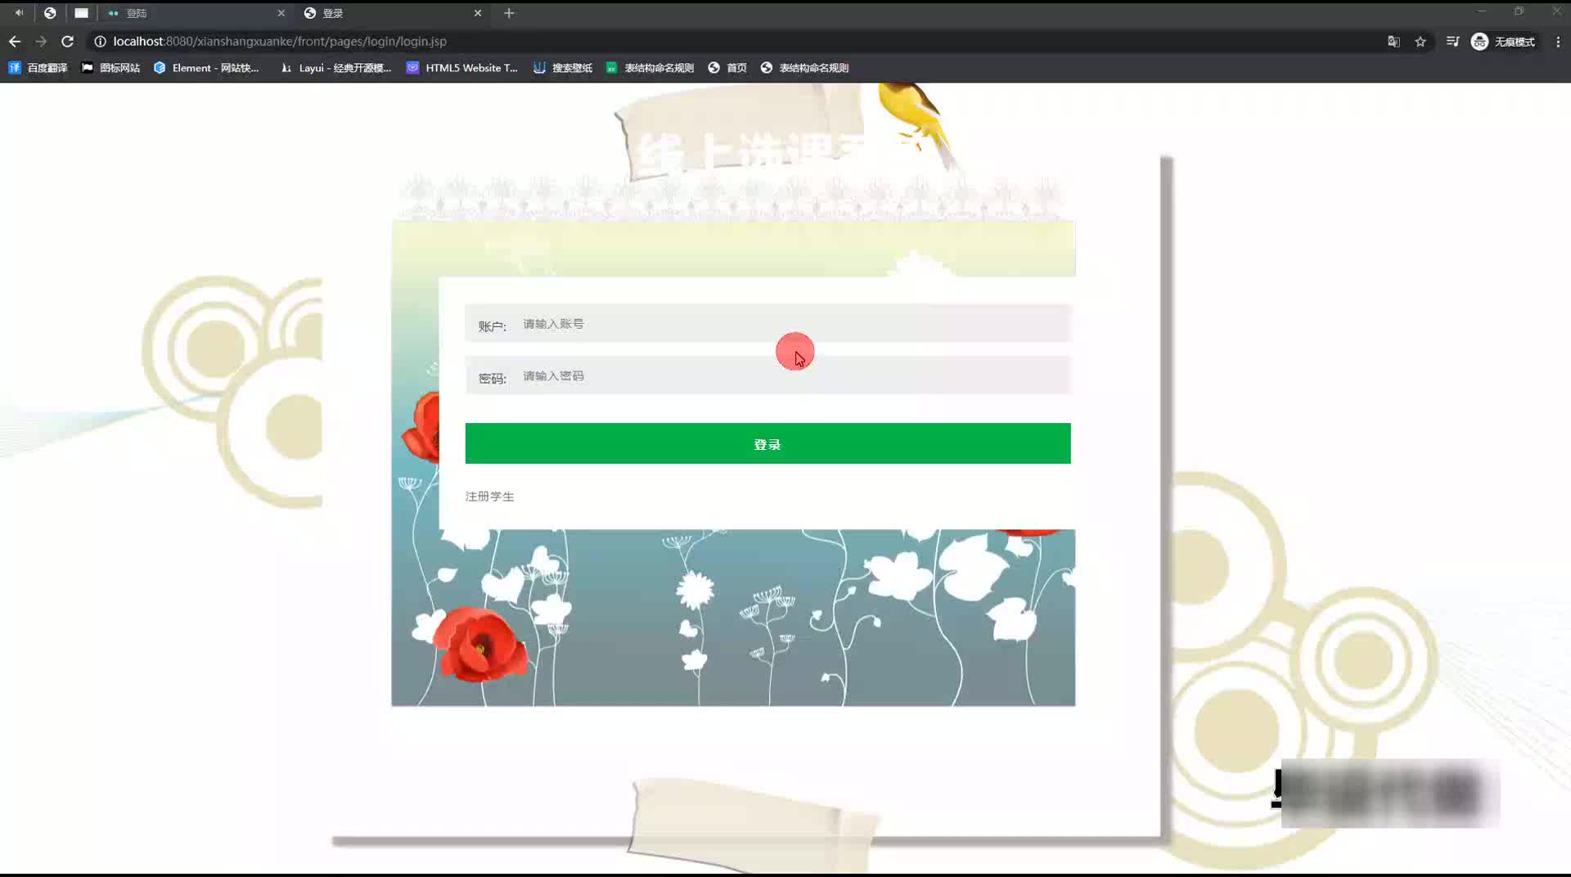1571x877 pixels.
Task: Focus the 密码 password input field
Action: [x=767, y=376]
